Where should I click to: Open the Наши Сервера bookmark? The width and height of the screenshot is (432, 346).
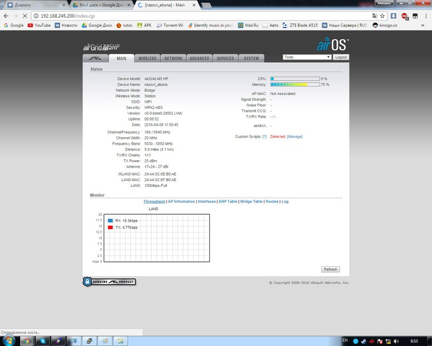(x=344, y=25)
